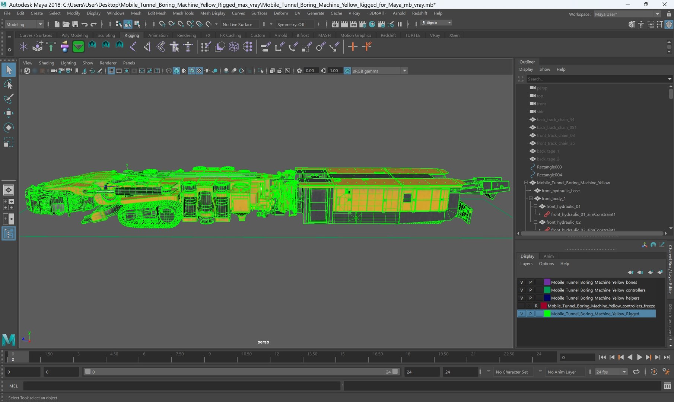Viewport: 674px width, 402px height.
Task: Toggle wireframe on shaded in viewport
Action: point(191,71)
